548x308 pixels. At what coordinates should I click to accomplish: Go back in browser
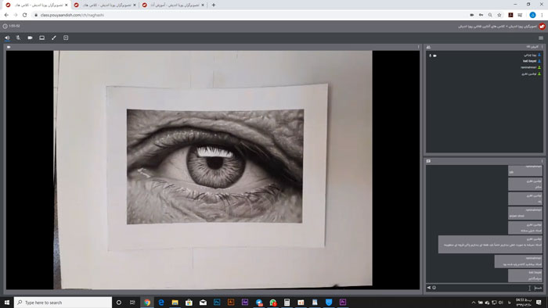6,15
